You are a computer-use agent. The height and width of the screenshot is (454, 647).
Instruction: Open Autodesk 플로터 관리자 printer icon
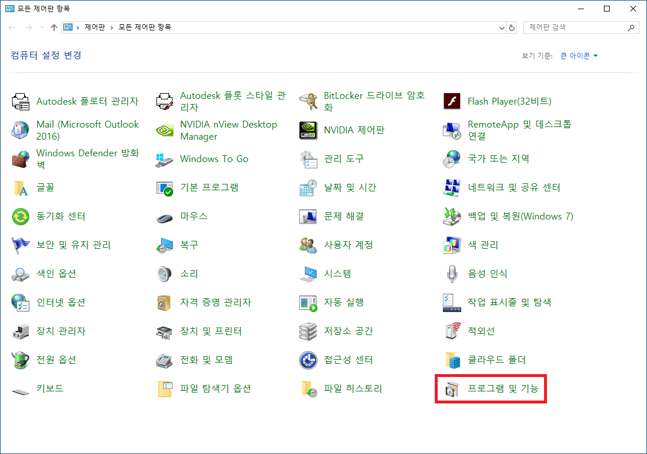(20, 102)
